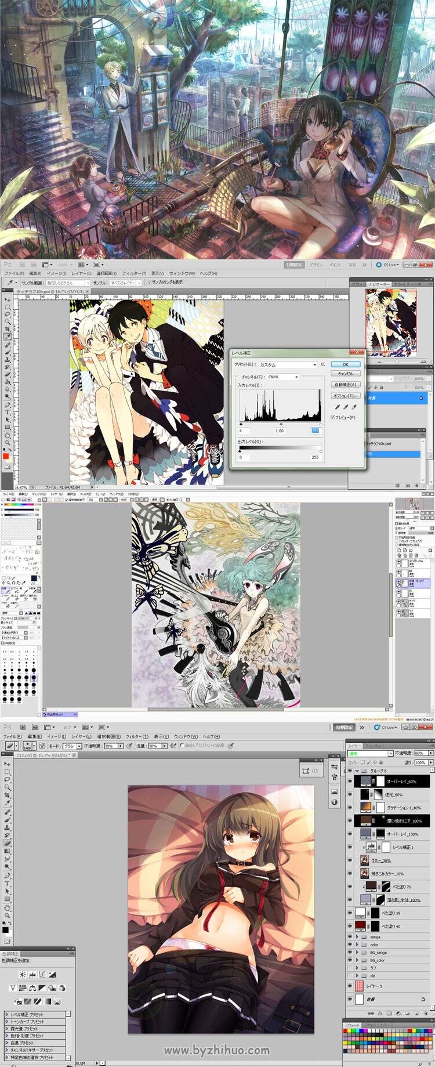Expand the トーンカーブ プリセット list
This screenshot has width=435, height=1067.
click(6, 1022)
